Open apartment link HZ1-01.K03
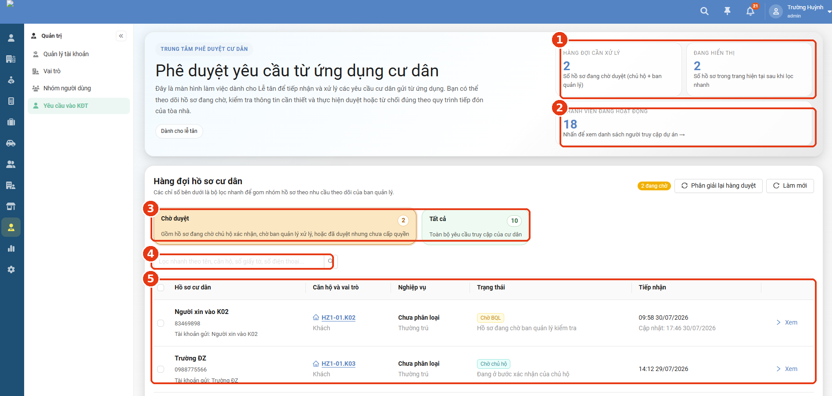Viewport: 832px width, 396px height. click(338, 364)
